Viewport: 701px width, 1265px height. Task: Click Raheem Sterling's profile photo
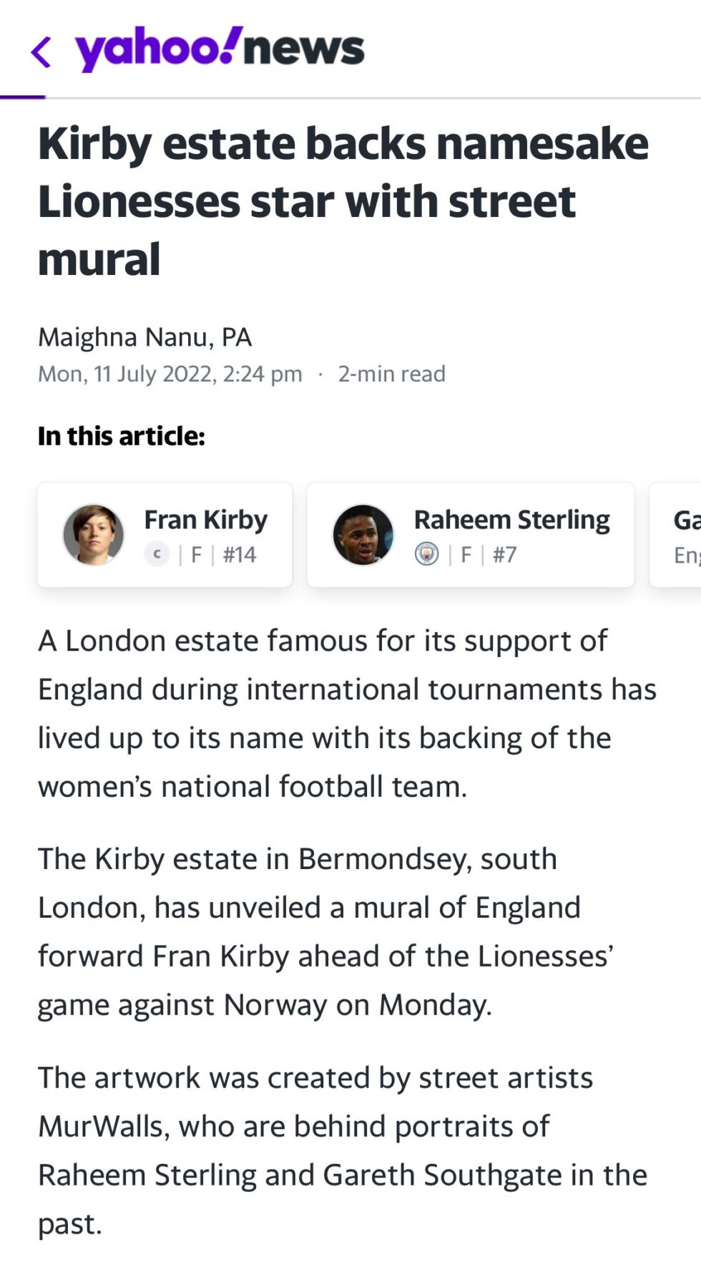tap(363, 535)
